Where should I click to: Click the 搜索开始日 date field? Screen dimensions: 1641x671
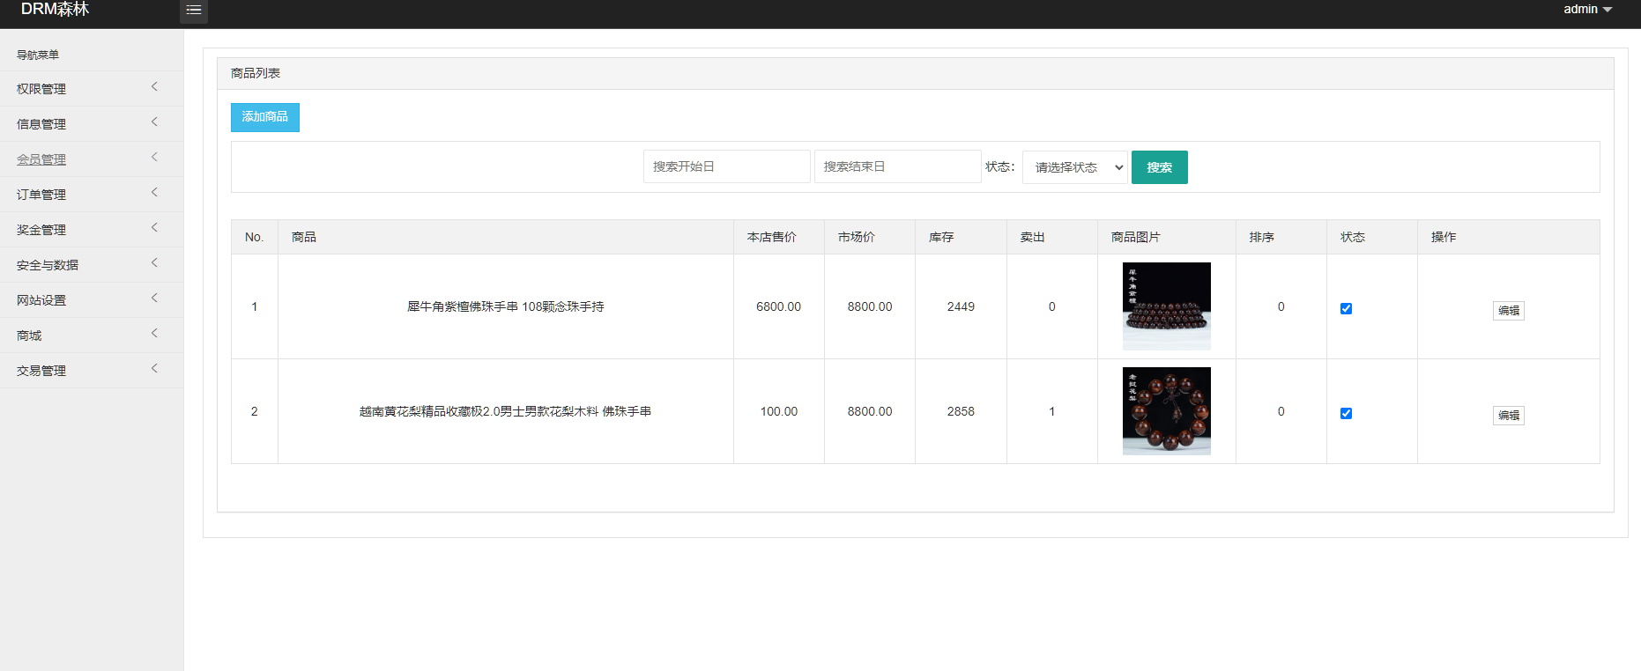(726, 166)
